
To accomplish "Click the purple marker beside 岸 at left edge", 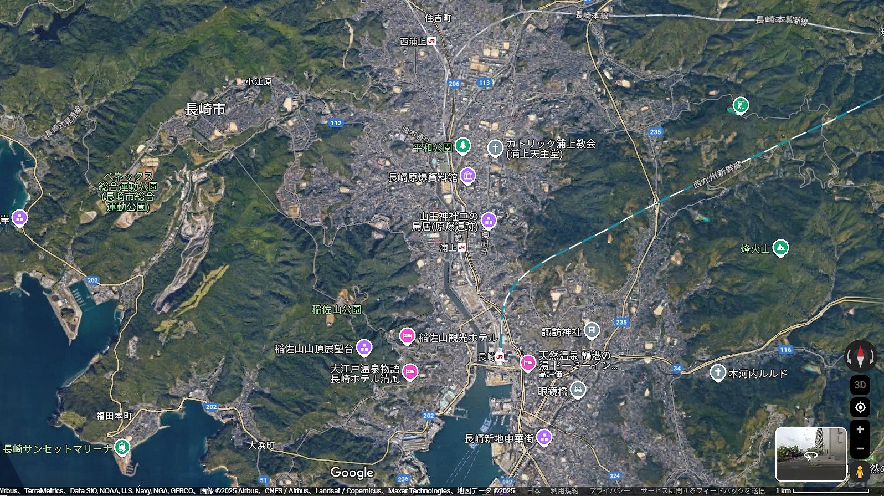I will click(x=19, y=218).
